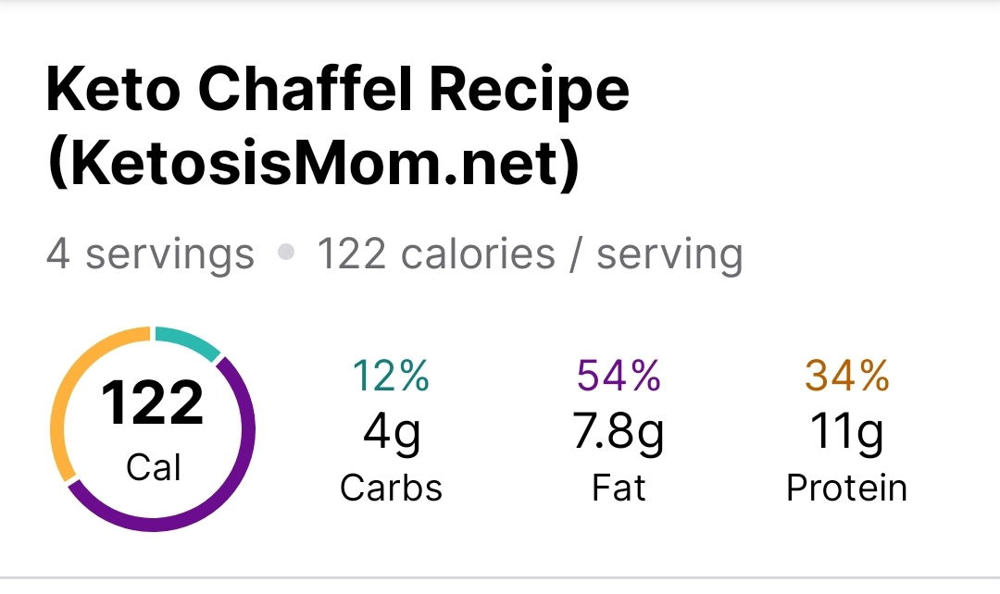Select the teal carbs arc of the ring
The width and height of the screenshot is (1000, 594).
pos(187,341)
